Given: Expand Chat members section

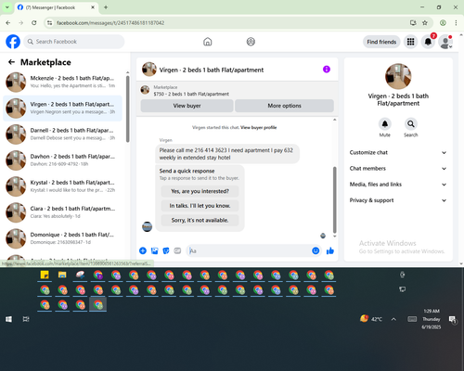Looking at the screenshot, I should 398,169.
